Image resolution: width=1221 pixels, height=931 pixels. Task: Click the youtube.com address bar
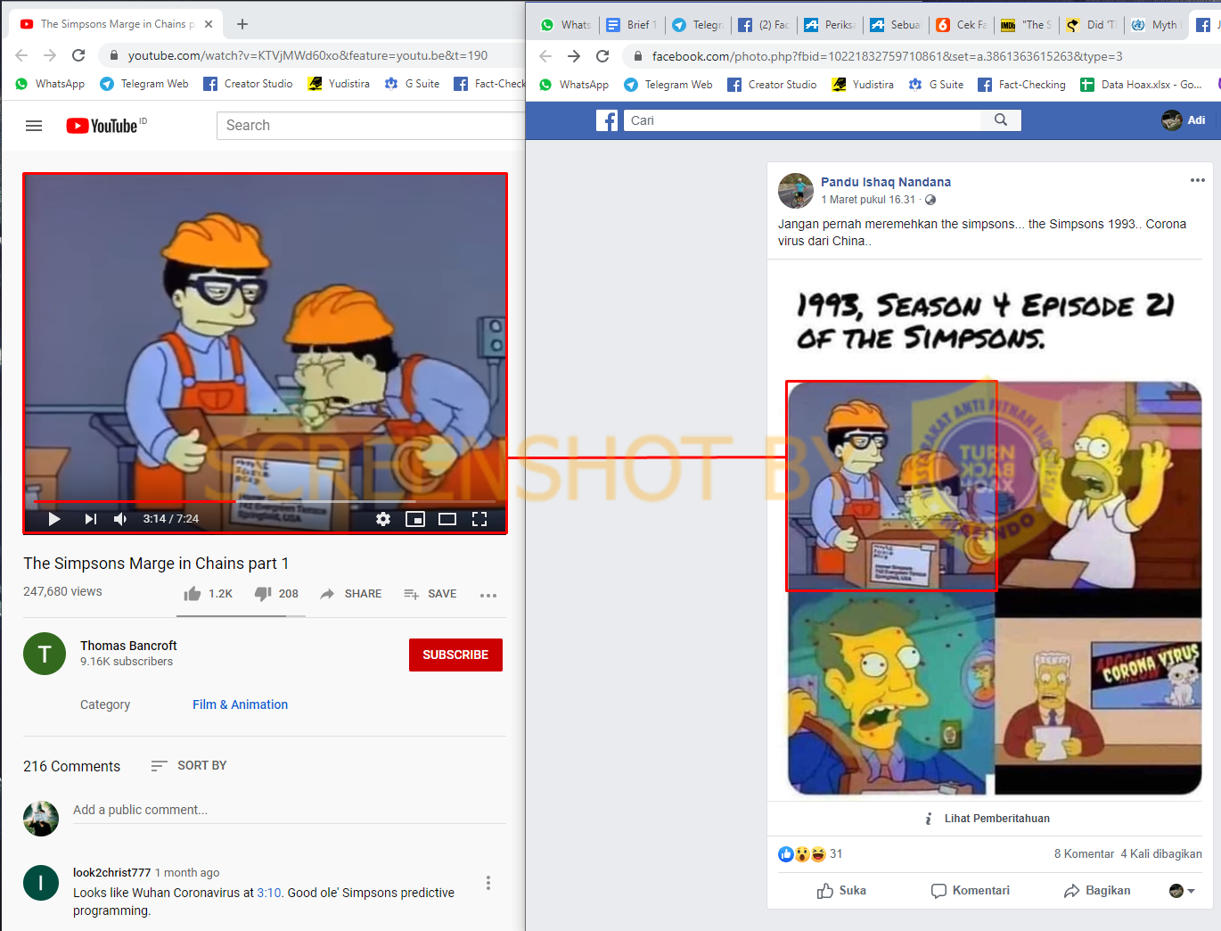[307, 55]
